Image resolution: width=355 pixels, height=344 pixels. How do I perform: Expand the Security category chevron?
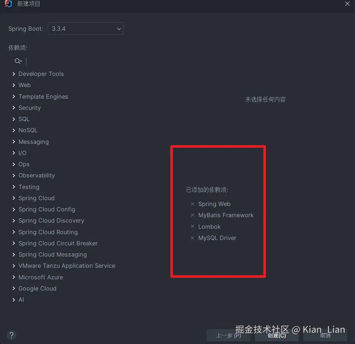(14, 108)
